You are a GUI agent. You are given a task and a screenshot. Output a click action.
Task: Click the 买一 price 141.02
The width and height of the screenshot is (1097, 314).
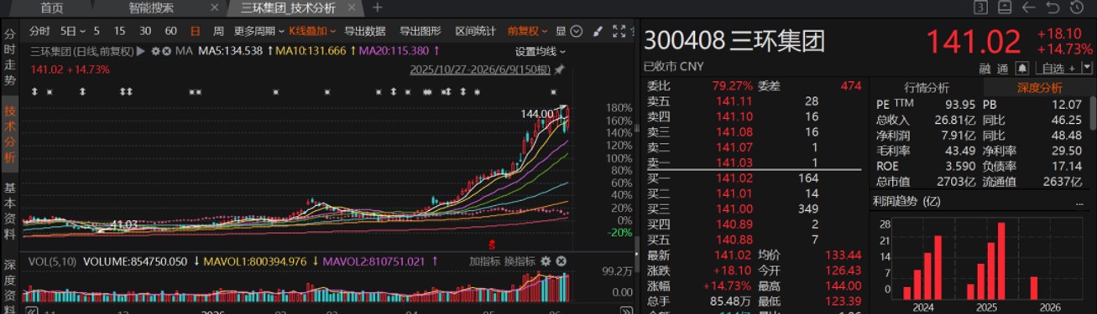(x=734, y=178)
